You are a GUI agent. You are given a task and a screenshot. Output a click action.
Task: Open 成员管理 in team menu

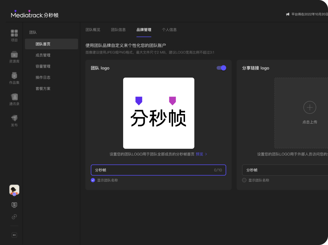click(x=43, y=55)
